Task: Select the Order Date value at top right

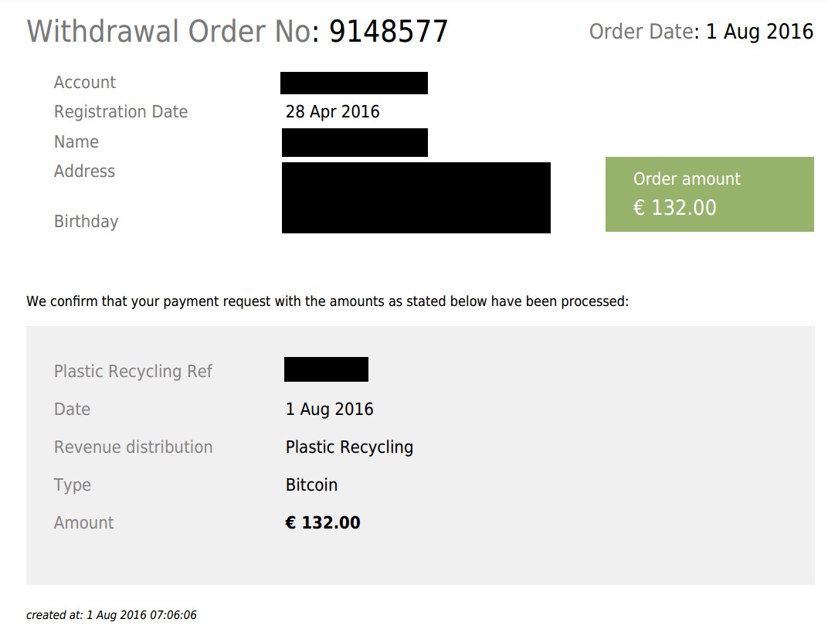Action: (759, 32)
